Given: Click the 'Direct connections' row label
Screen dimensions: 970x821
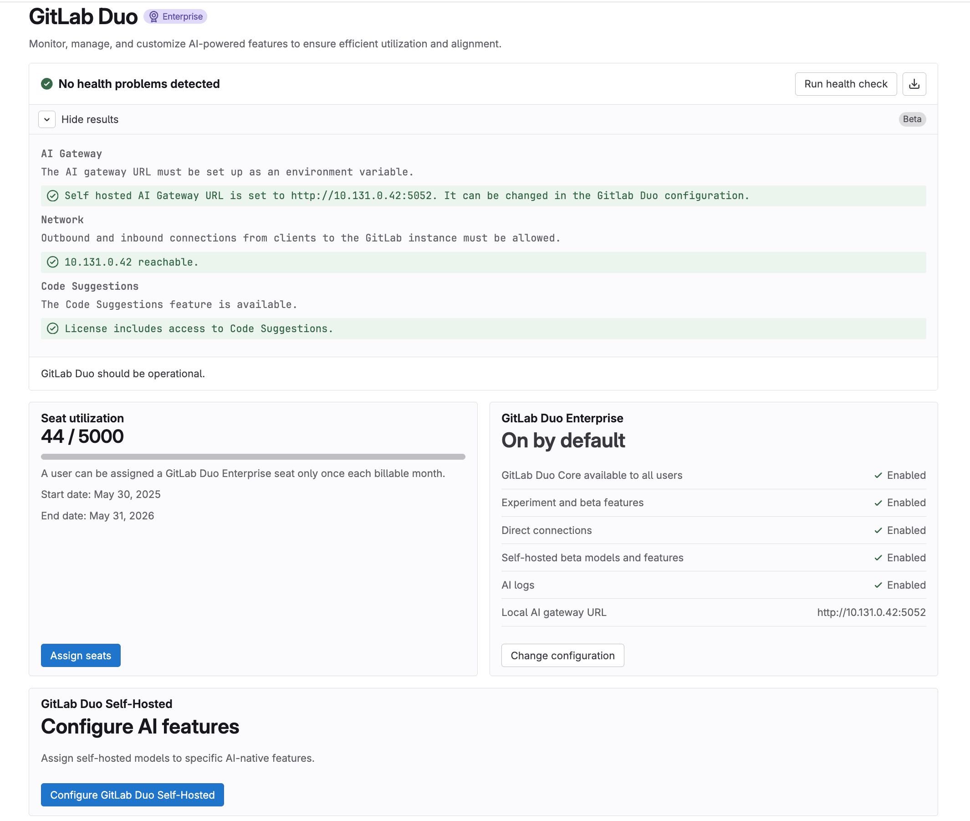Looking at the screenshot, I should (x=546, y=530).
